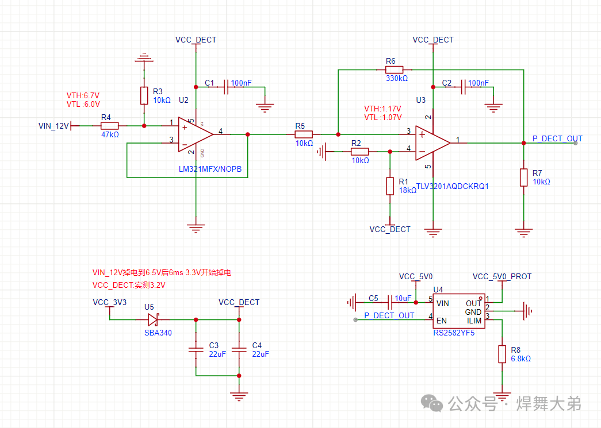Select the 22uF value beside C3
The height and width of the screenshot is (428, 601).
tap(217, 354)
